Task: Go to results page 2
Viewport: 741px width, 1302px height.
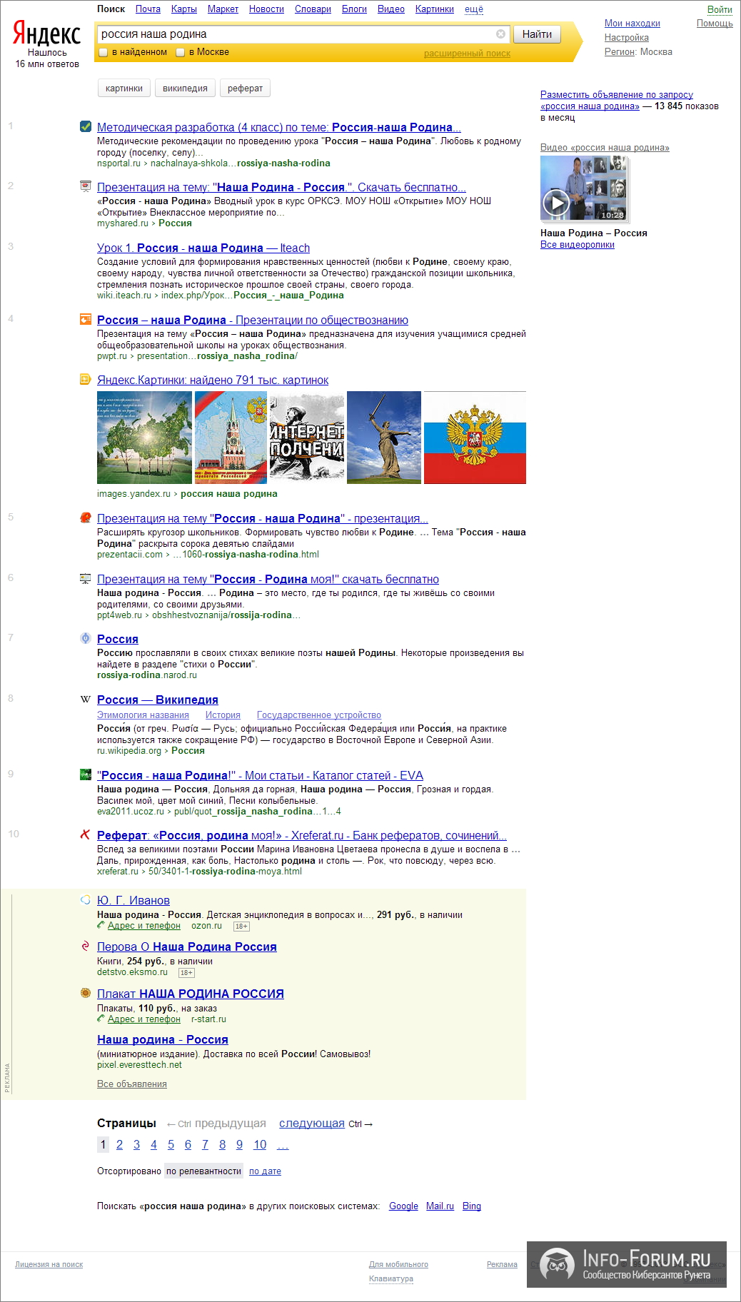Action: coord(119,1145)
